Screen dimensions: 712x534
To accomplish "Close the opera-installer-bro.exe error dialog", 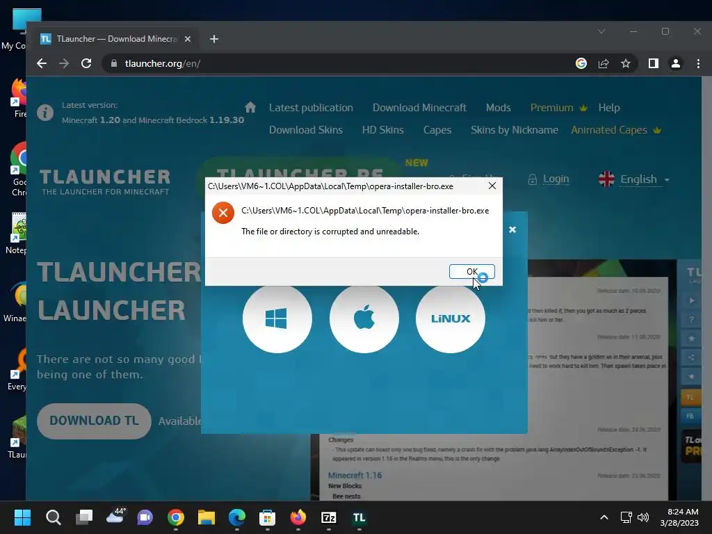I will 492,186.
